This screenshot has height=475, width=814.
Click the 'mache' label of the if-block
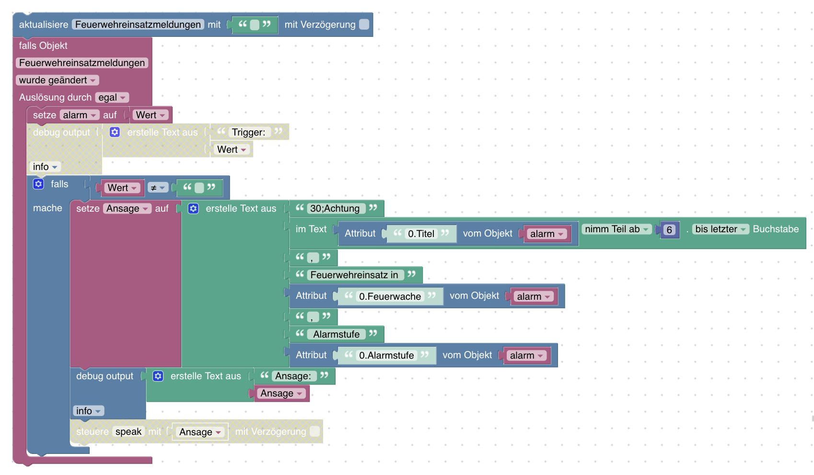pos(47,208)
